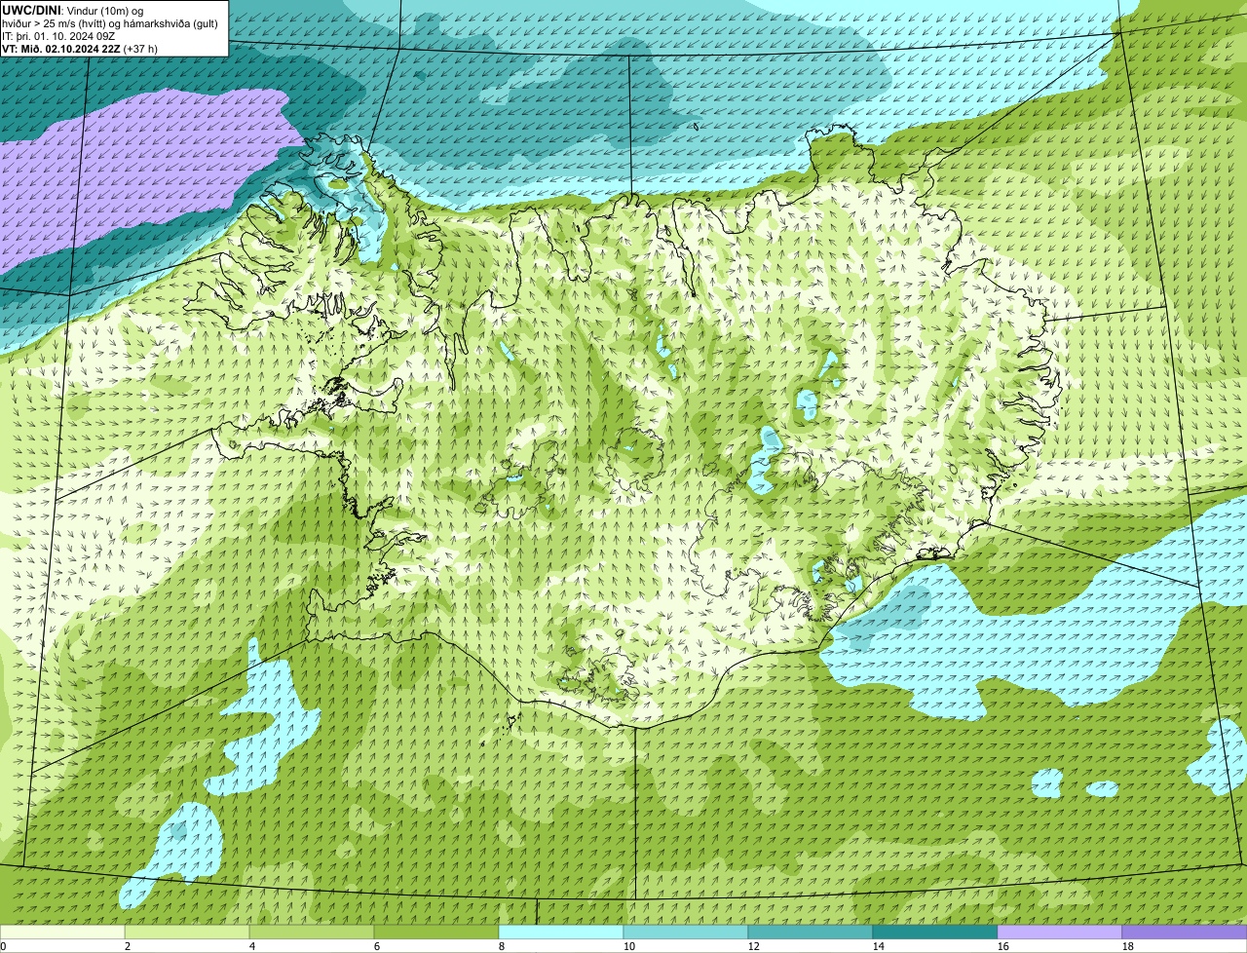Click the 10–12 m/s aqua legend swatch
Screen dimensions: 1247x953
686,932
